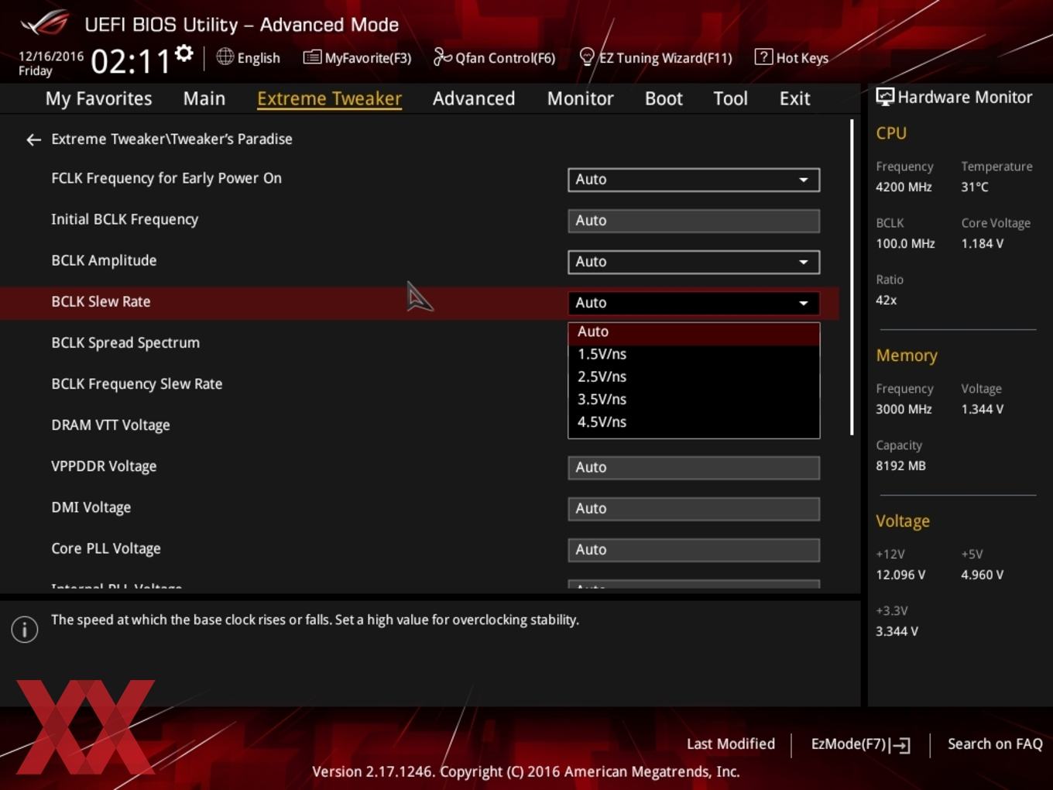The width and height of the screenshot is (1053, 790).
Task: Click CPU Ratio value 42x
Action: 886,301
